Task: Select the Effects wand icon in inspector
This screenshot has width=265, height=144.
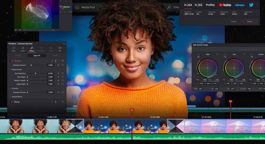Action: [32, 48]
